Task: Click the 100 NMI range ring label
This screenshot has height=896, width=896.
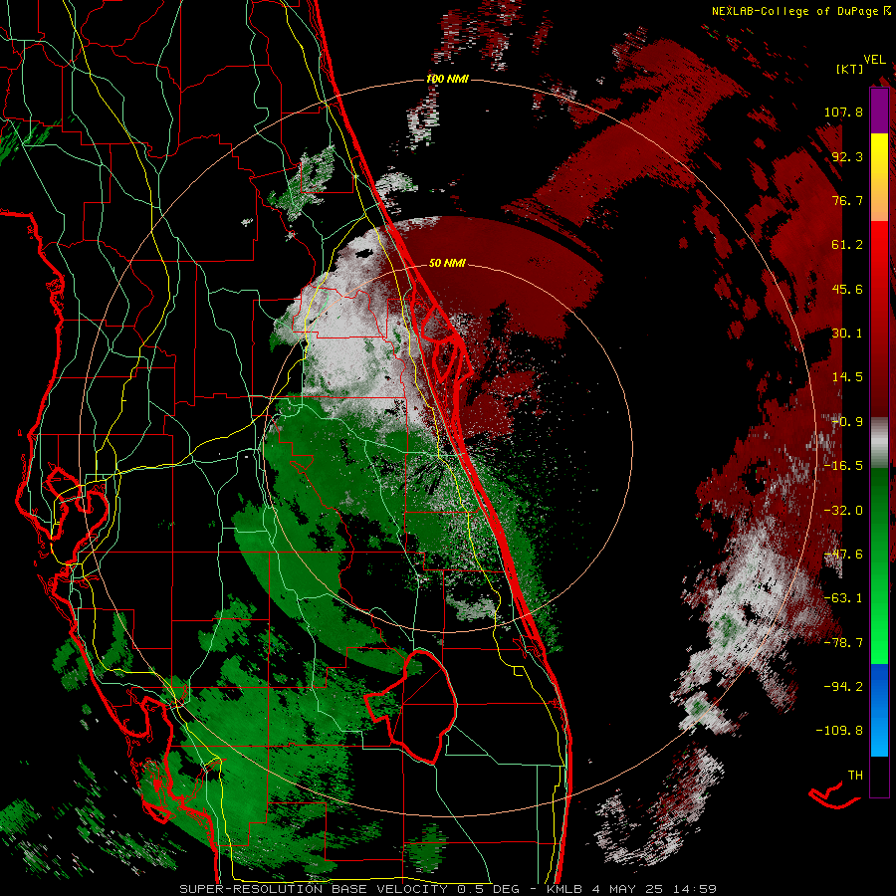Action: [x=447, y=79]
